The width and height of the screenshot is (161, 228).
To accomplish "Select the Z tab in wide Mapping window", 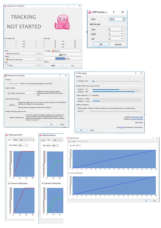I will click(x=87, y=141).
